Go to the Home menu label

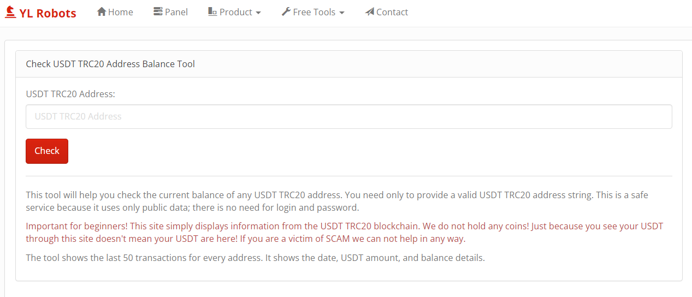point(121,12)
